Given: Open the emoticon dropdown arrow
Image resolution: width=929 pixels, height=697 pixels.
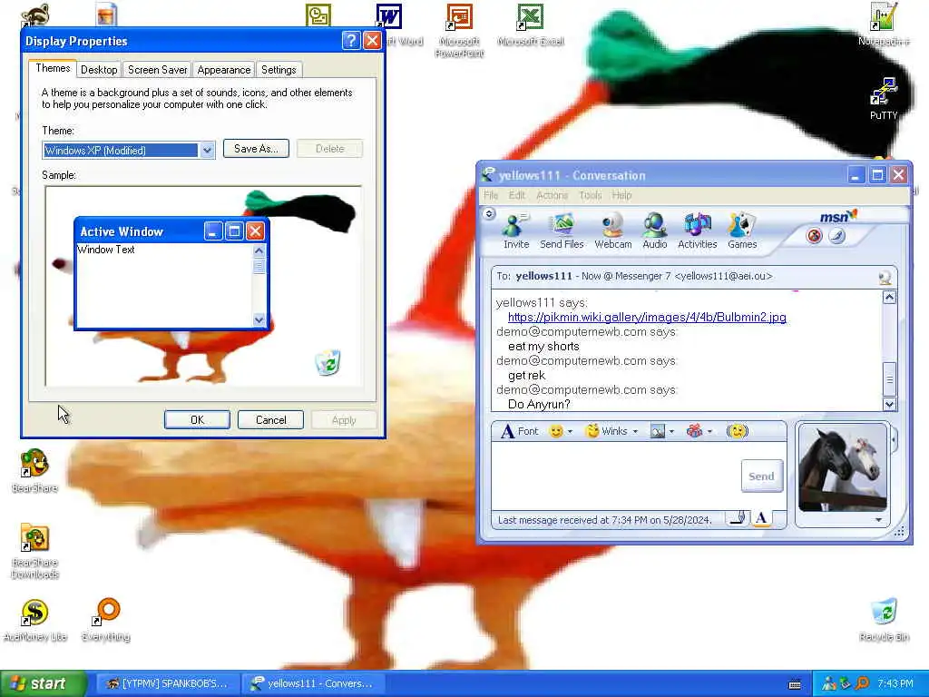Looking at the screenshot, I should [570, 431].
